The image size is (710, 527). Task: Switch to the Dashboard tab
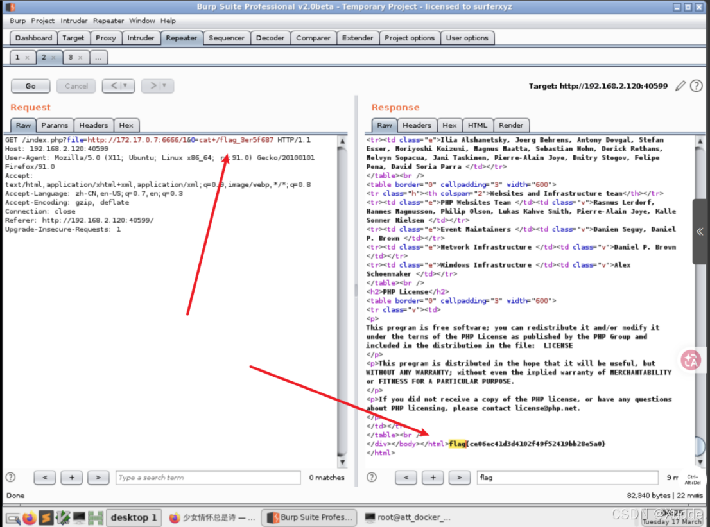click(x=33, y=38)
